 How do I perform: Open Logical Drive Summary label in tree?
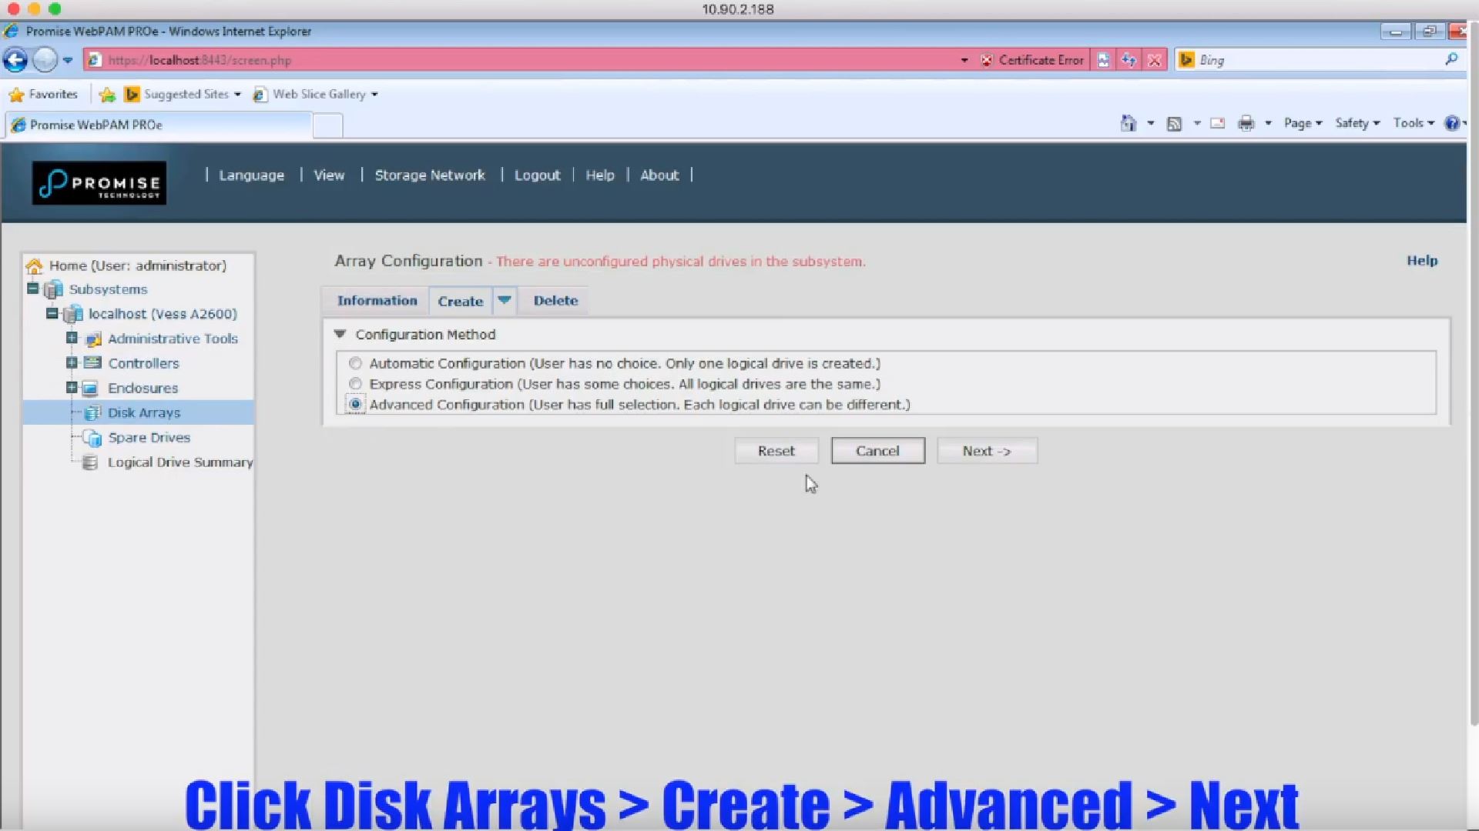pos(180,462)
